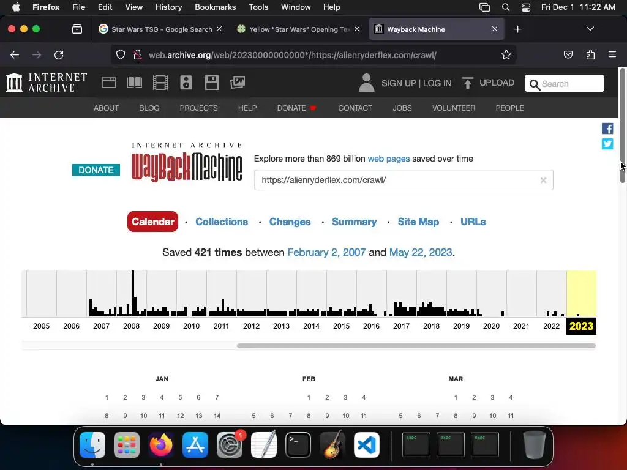Open GarageBand from the dock
The width and height of the screenshot is (627, 470).
coord(332,445)
